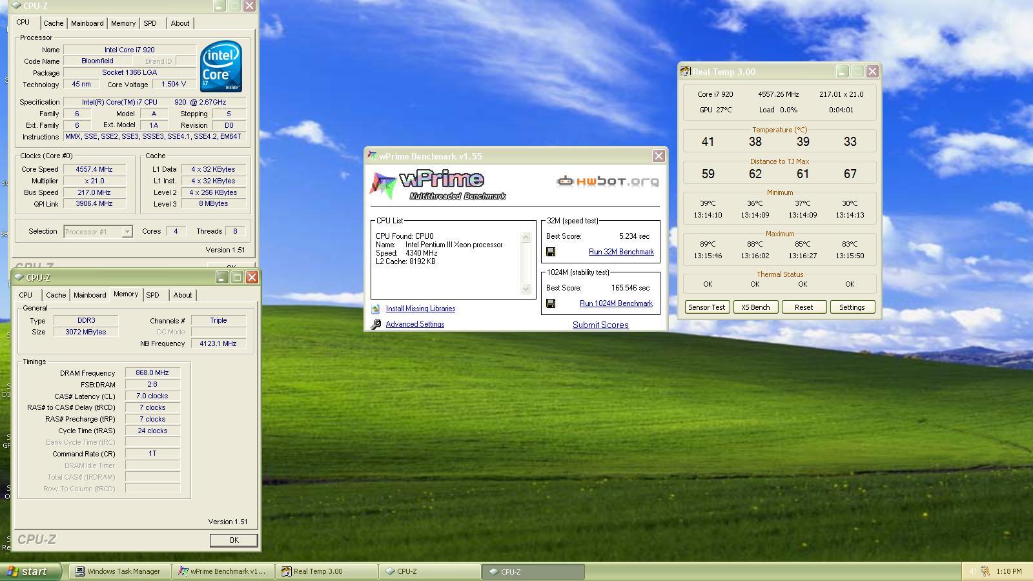Screen dimensions: 1033x581
Task: Open wPrime Advanced Settings link
Action: [x=414, y=324]
